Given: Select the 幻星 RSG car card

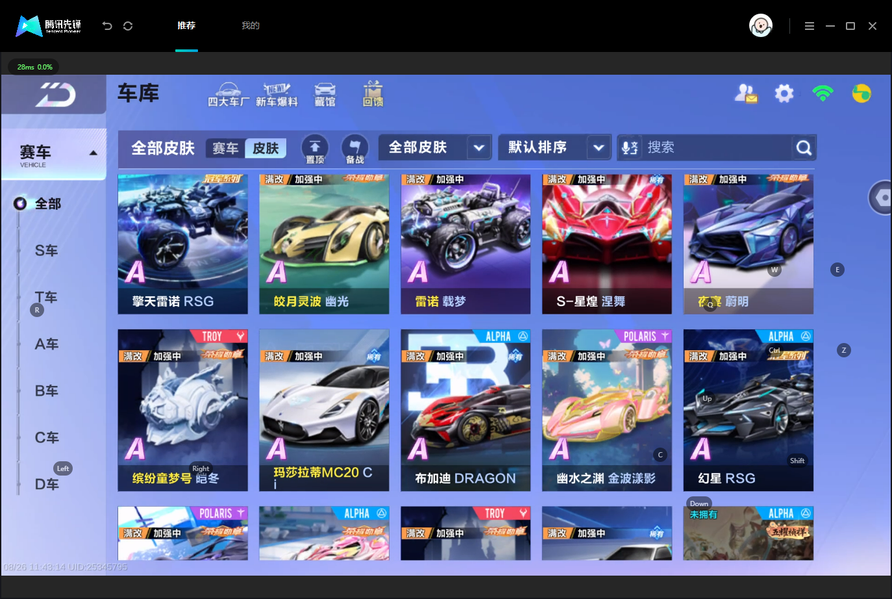Looking at the screenshot, I should pyautogui.click(x=749, y=411).
